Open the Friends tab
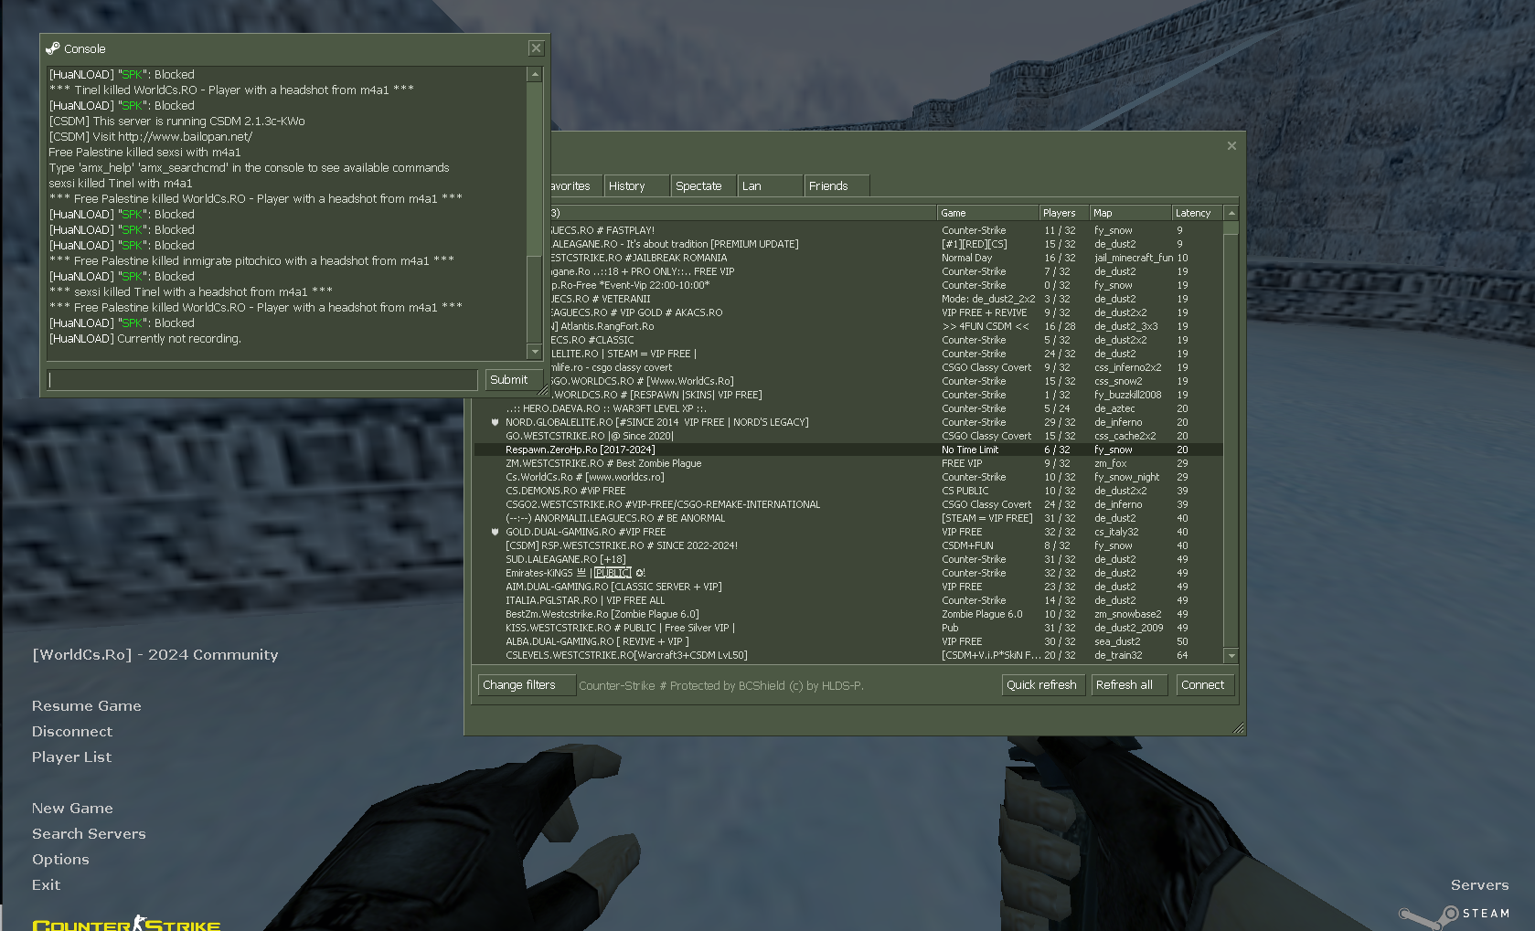The width and height of the screenshot is (1535, 931). [x=836, y=186]
